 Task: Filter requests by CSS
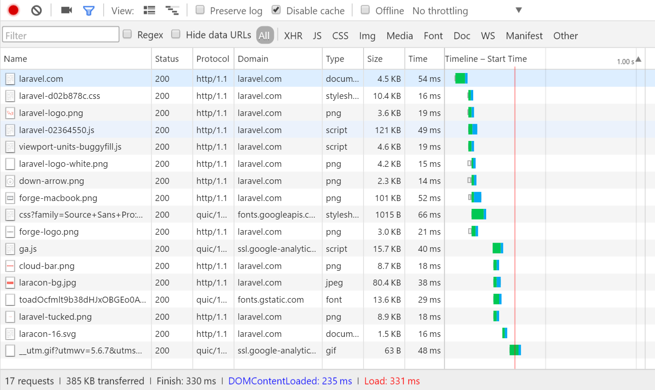pos(340,36)
